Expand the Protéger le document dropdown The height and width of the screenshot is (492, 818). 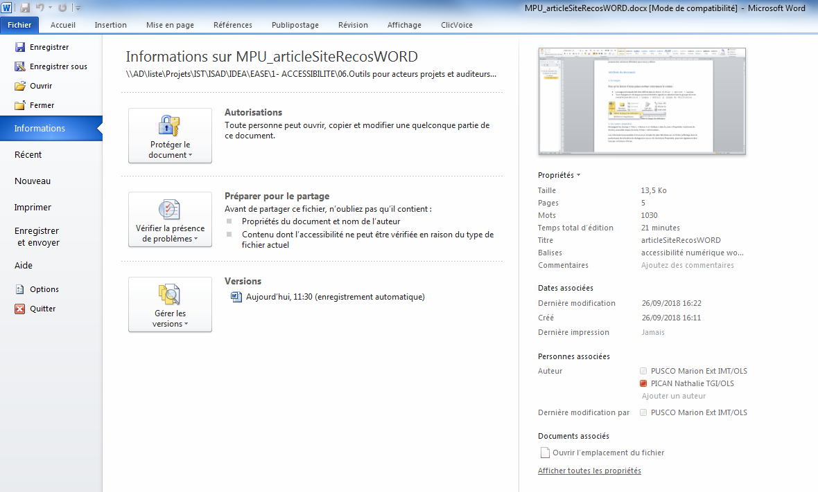click(170, 136)
